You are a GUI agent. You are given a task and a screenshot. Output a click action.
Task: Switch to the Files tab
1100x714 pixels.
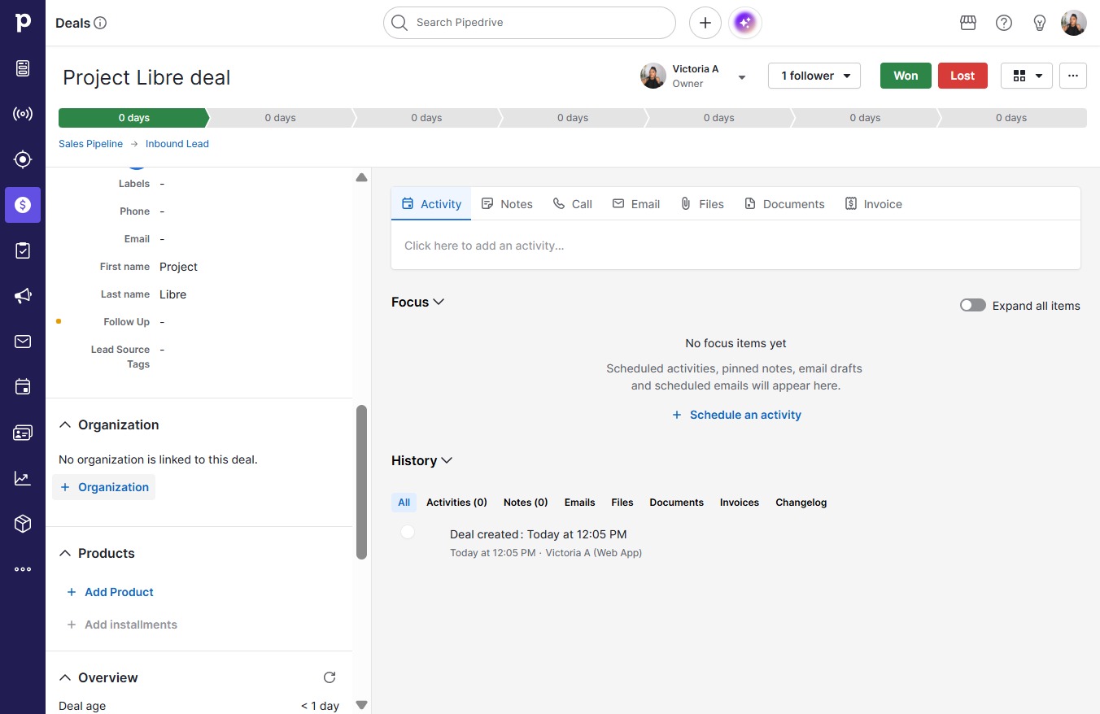click(x=702, y=204)
